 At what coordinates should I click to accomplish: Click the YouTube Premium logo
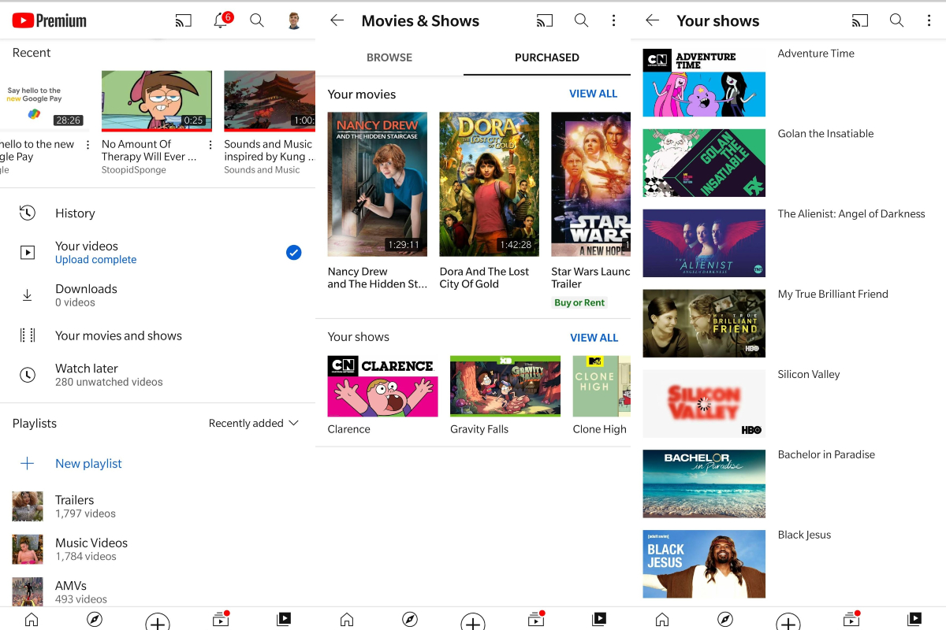point(50,21)
